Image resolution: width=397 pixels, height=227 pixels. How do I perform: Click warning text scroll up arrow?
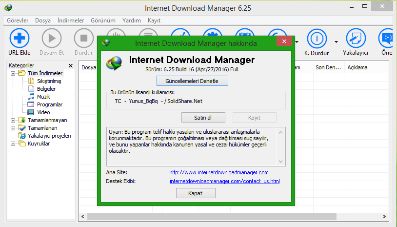pos(280,132)
